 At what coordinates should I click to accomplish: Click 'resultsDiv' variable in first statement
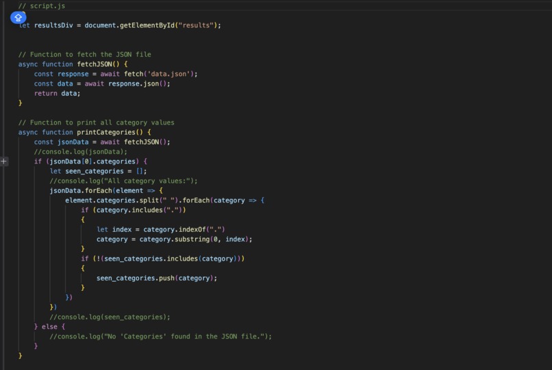pos(53,25)
